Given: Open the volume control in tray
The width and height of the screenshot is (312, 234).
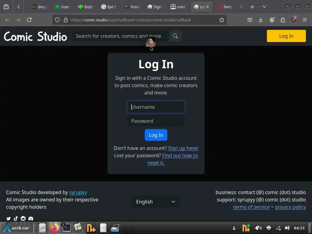Looking at the screenshot, I should (287, 228).
